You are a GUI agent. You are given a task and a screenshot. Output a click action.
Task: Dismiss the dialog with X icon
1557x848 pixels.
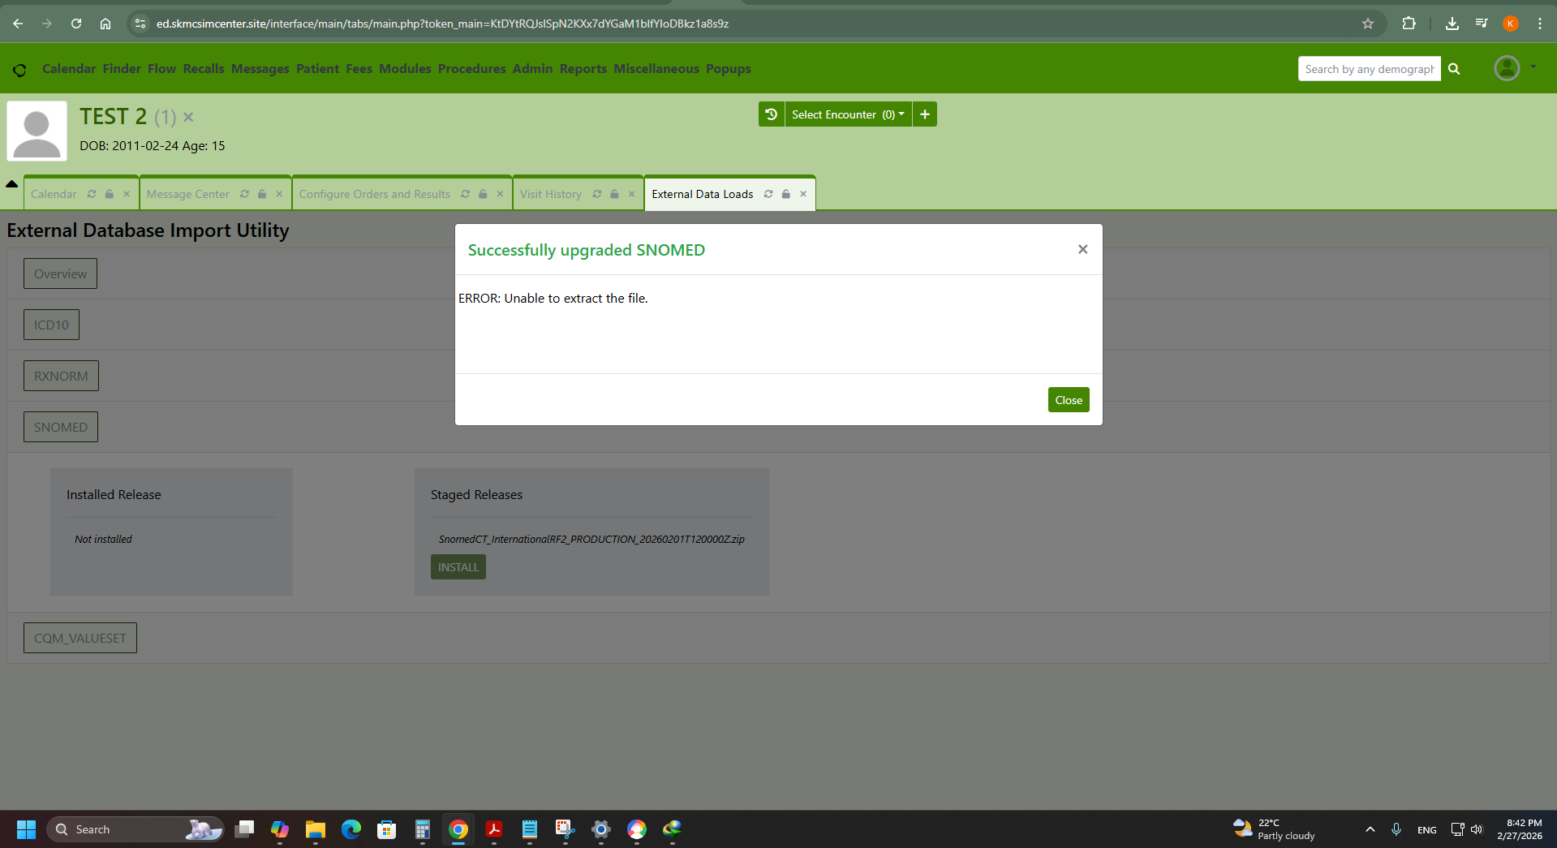click(x=1082, y=249)
